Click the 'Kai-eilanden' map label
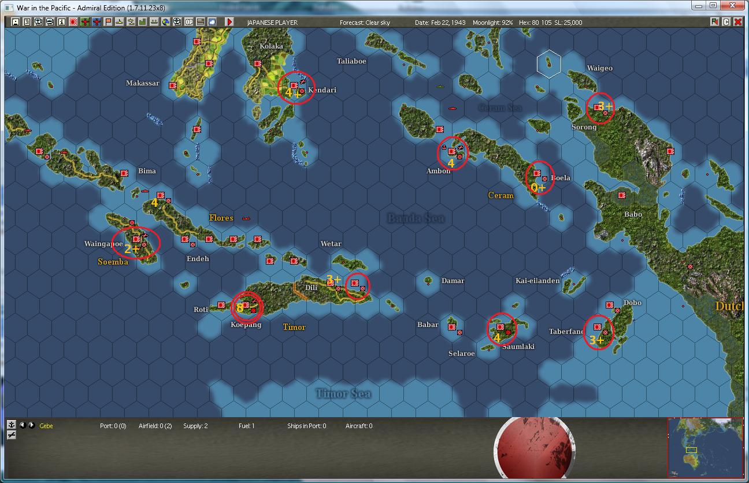 click(537, 281)
